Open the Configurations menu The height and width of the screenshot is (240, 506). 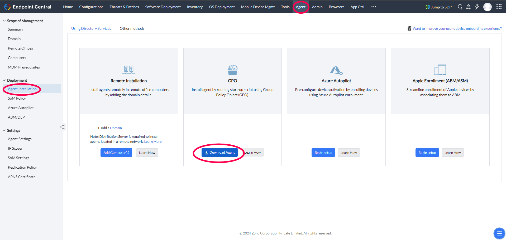pos(91,7)
